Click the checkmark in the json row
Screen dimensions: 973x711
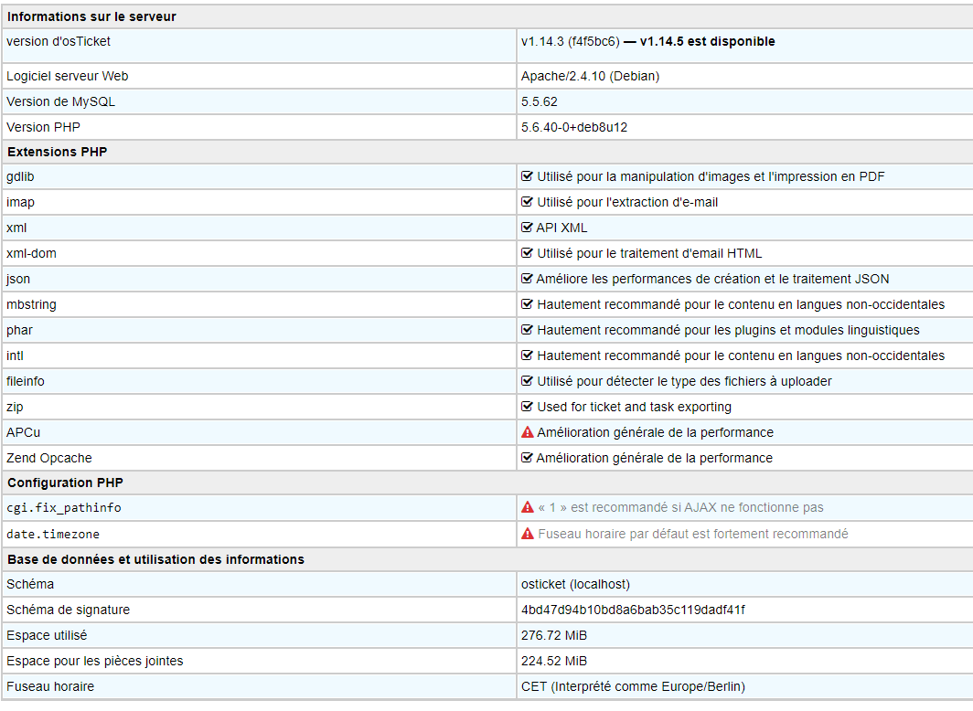[528, 279]
